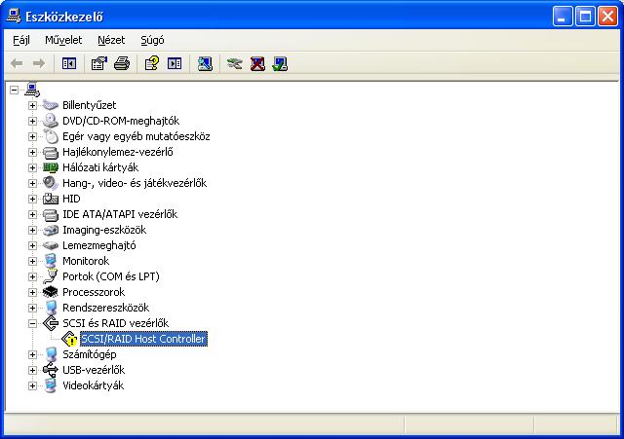This screenshot has height=439, width=624.
Task: Click the mouse icon beside Egér vagy egyéb mutatóeszköz
Action: click(x=51, y=136)
